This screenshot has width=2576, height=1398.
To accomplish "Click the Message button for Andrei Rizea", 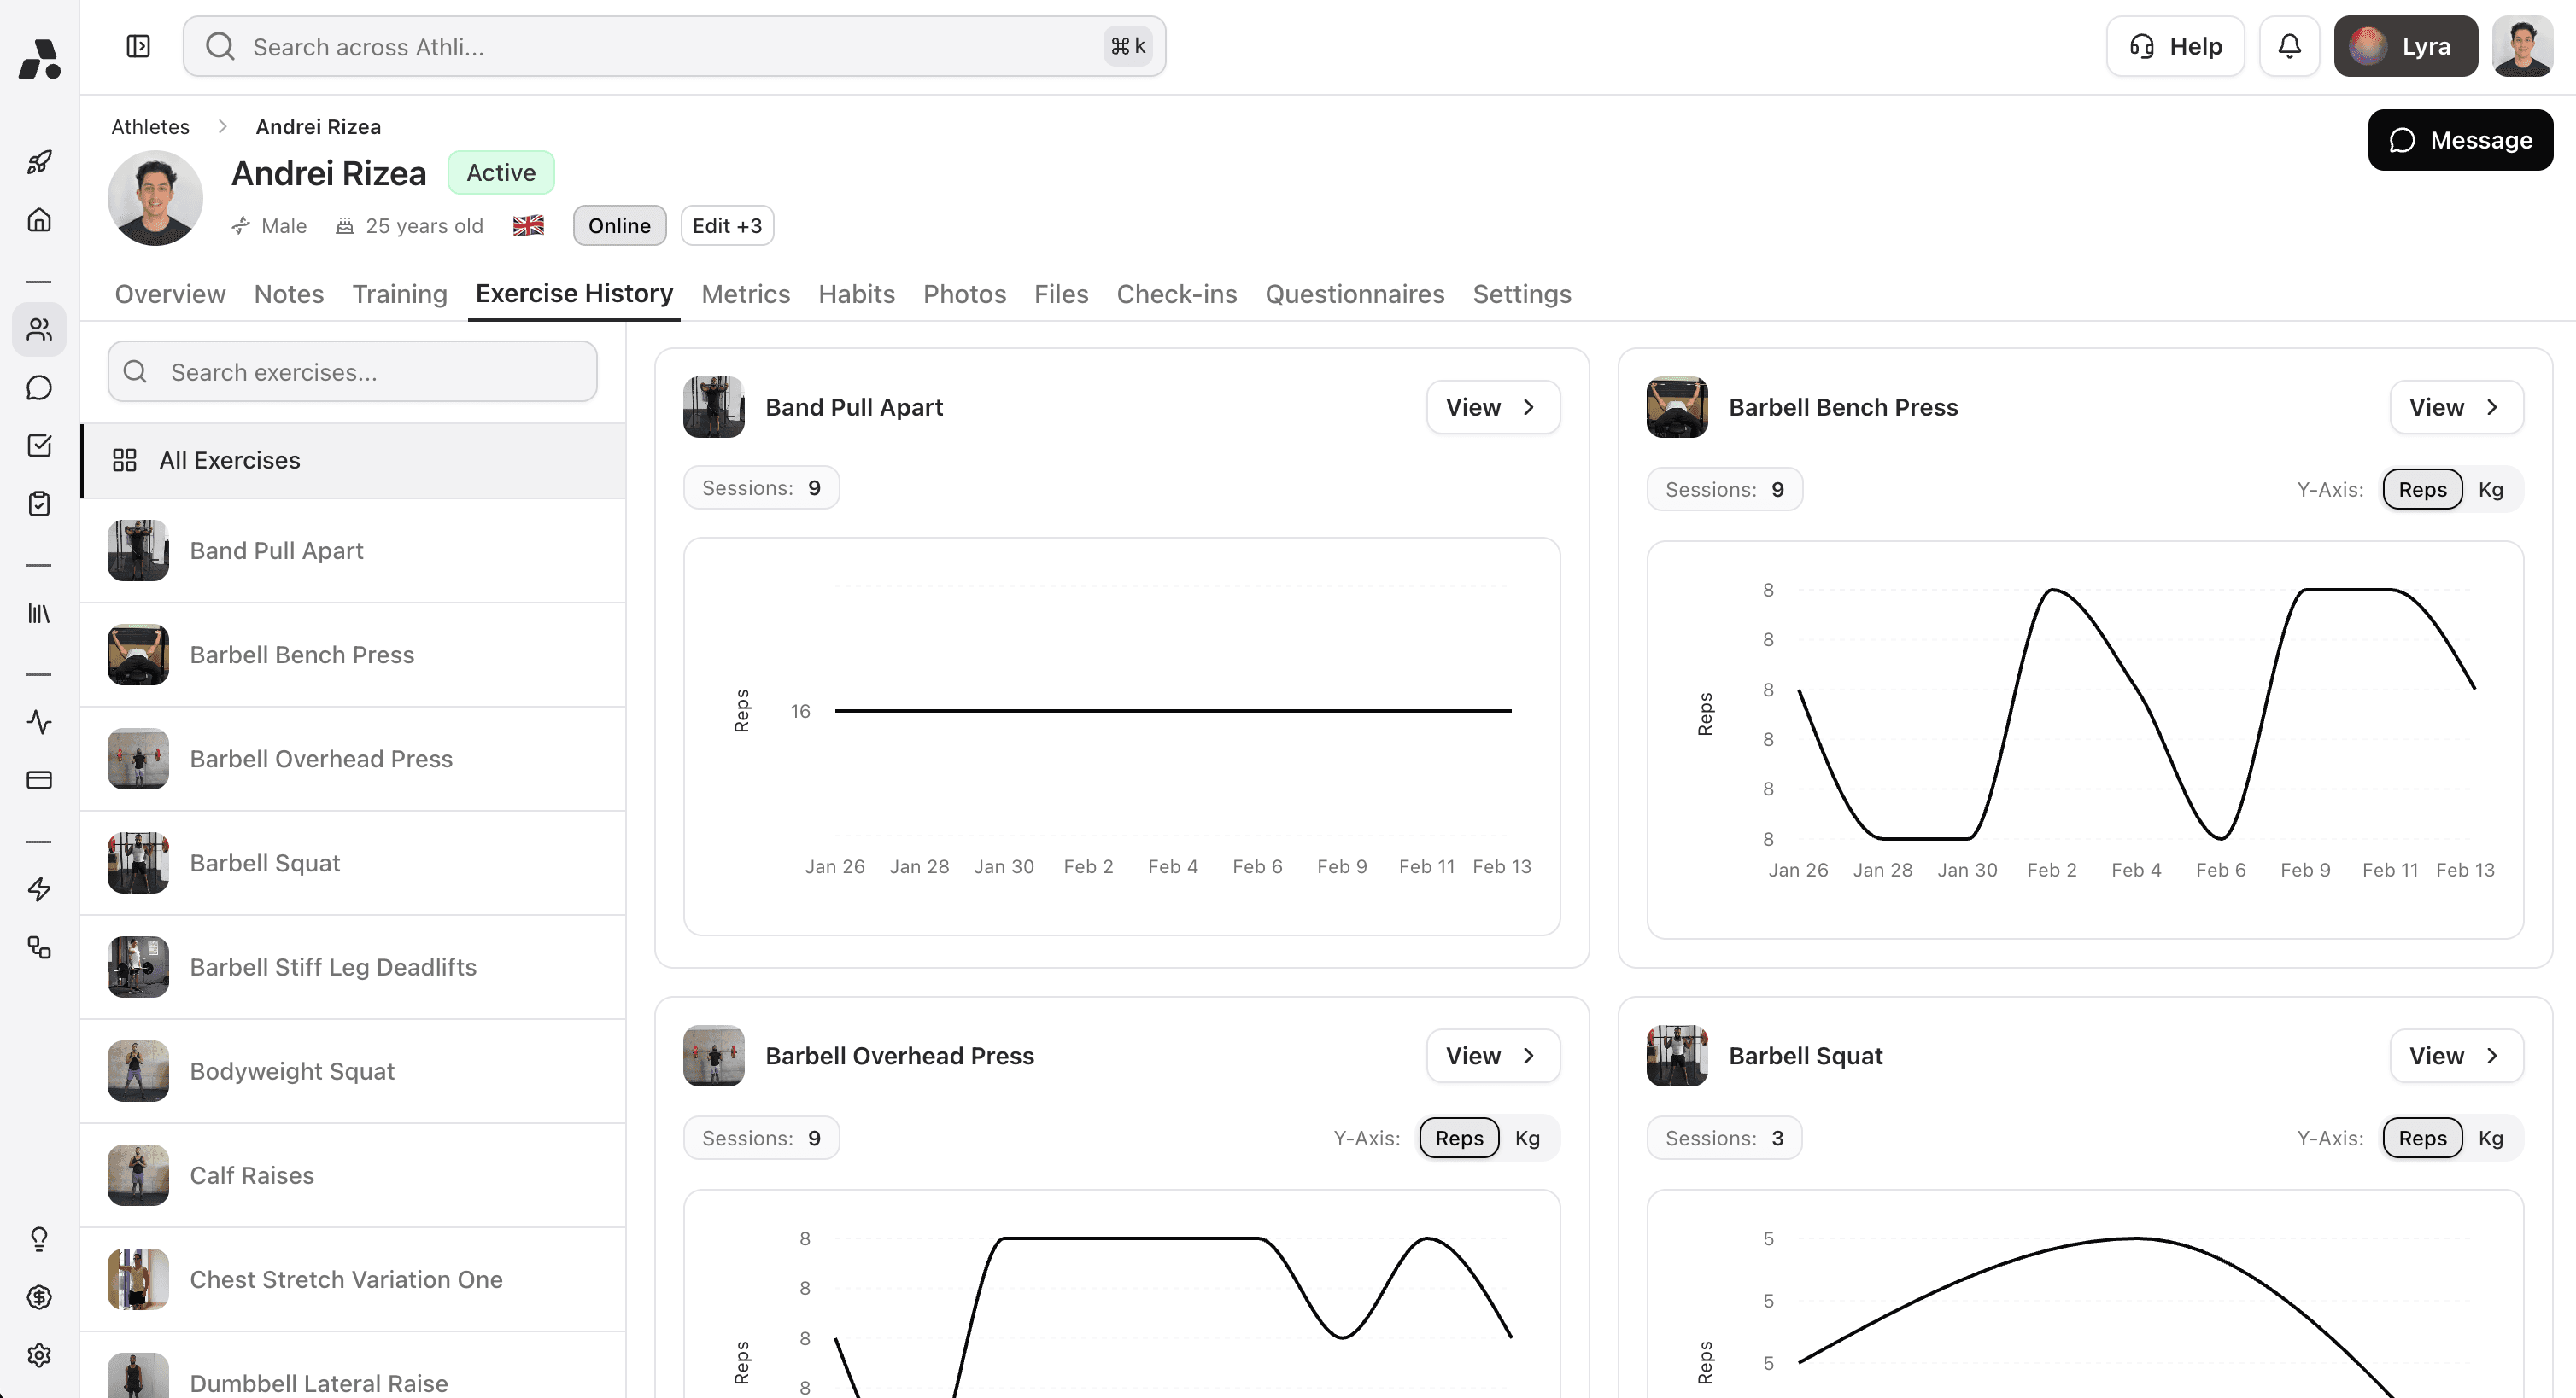I will [2461, 140].
